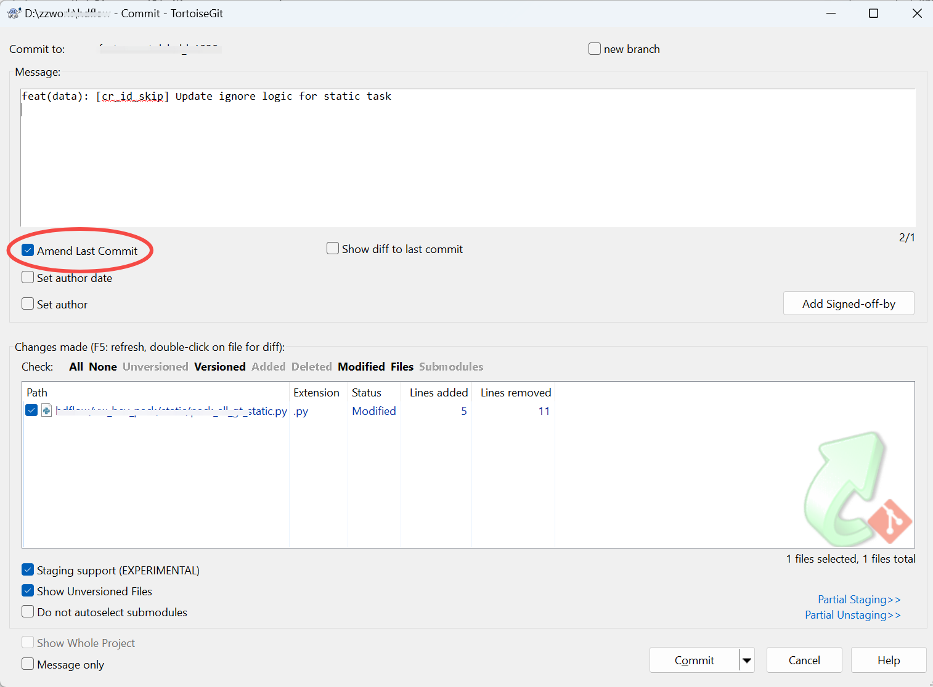Toggle the new branch checkbox
The image size is (933, 687).
(595, 49)
